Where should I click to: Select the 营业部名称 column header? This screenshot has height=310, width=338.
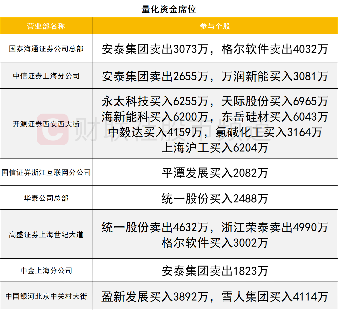point(46,26)
